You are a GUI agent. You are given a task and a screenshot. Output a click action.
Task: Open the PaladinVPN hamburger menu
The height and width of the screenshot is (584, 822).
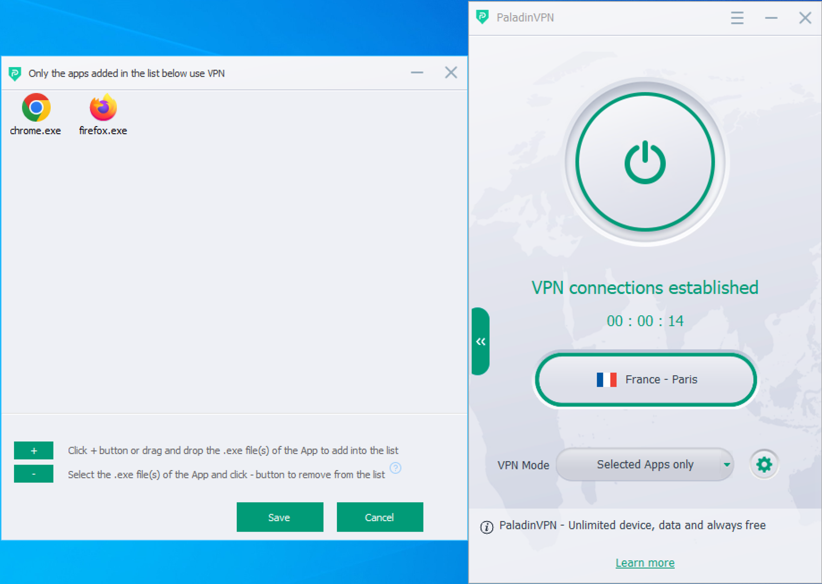point(737,18)
